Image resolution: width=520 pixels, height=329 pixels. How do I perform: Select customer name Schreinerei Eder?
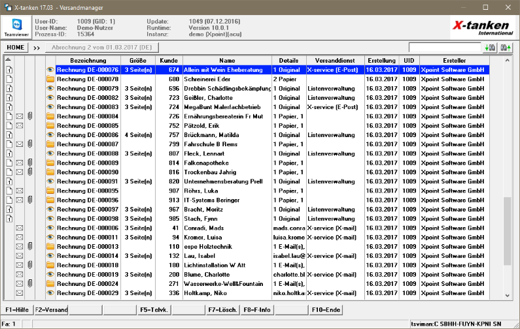point(207,79)
